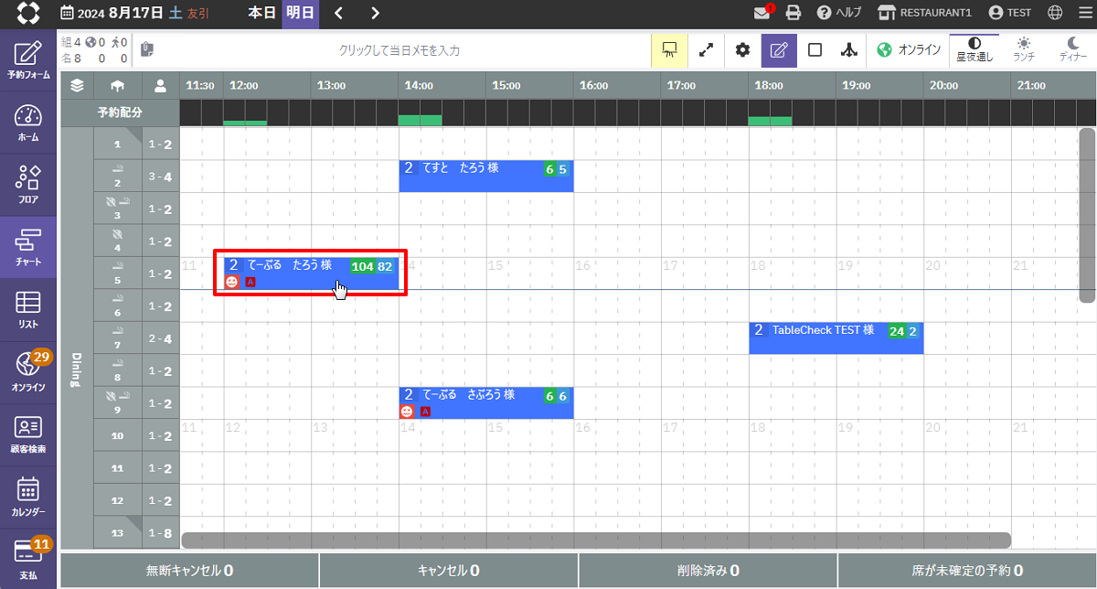Click the 104 visit count badge
The height and width of the screenshot is (589, 1097).
[x=363, y=266]
